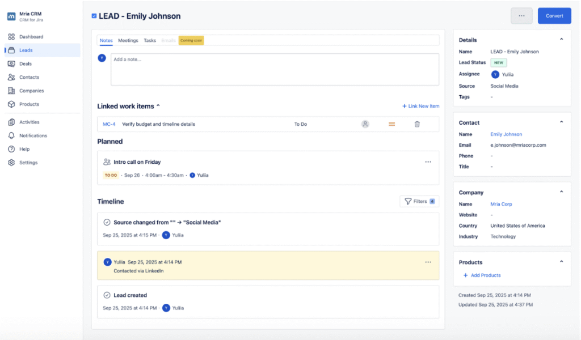This screenshot has height=340, width=581.
Task: Click the NEW lead status badge
Action: [498, 62]
